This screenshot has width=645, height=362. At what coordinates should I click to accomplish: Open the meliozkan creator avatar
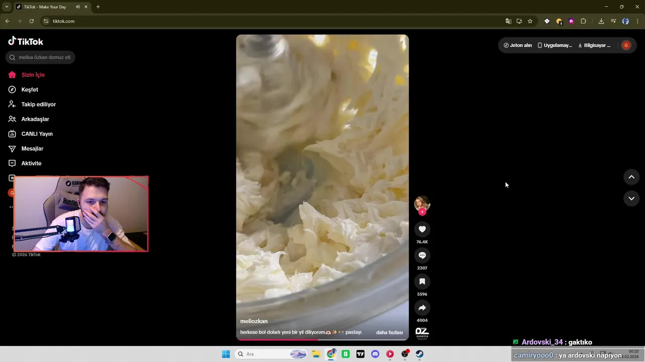tap(422, 204)
